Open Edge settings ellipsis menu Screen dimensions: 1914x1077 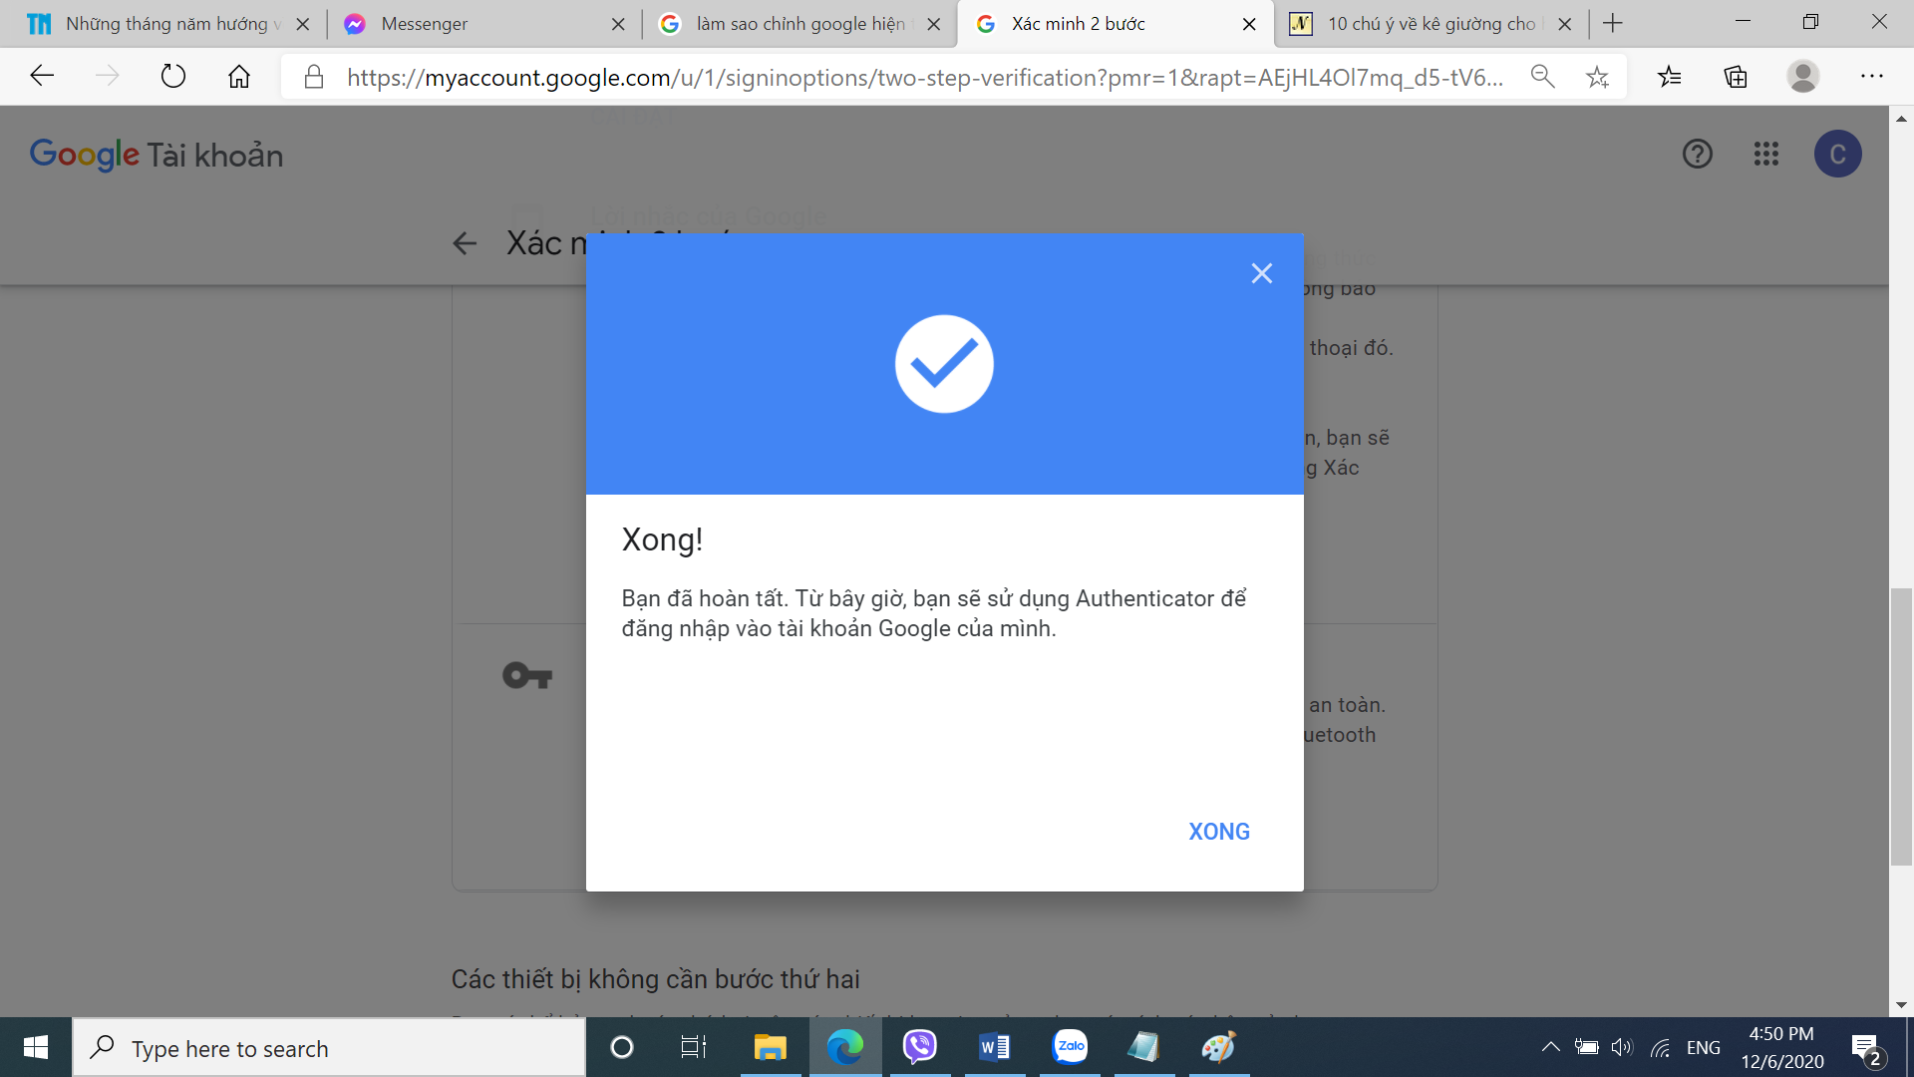1871,76
